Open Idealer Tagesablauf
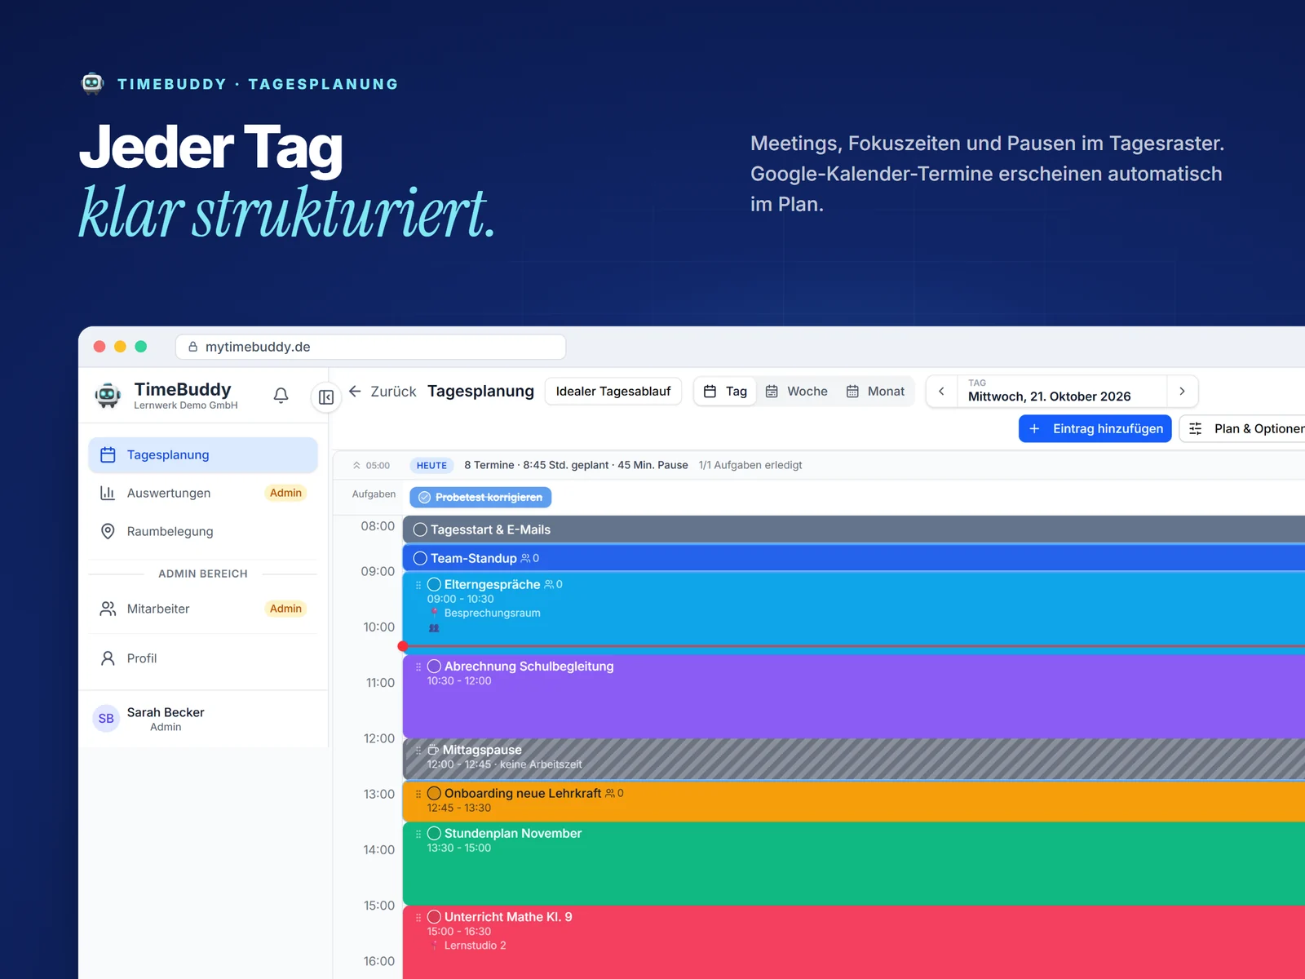 613,392
